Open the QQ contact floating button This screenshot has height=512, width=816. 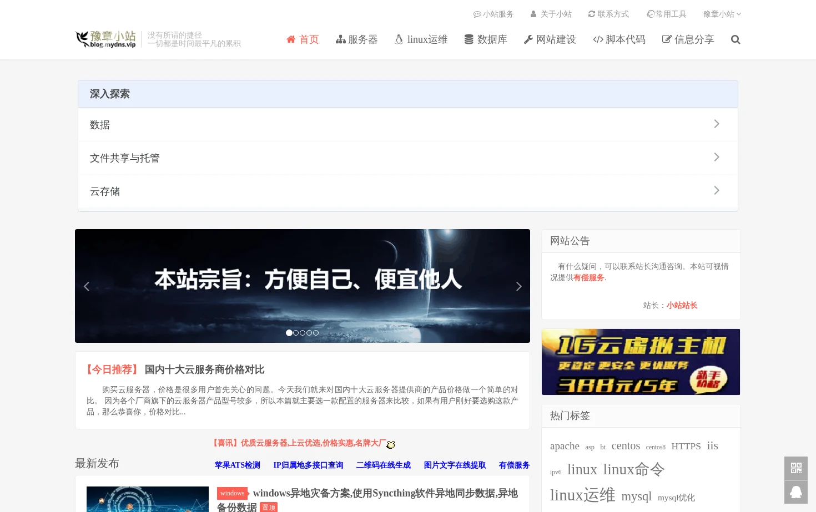(x=796, y=492)
